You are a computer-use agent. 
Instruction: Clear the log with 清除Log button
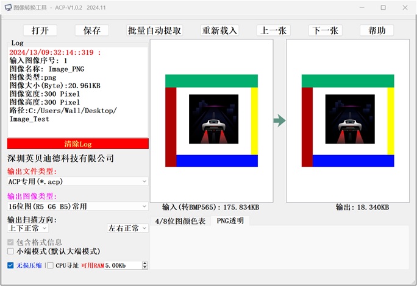click(x=78, y=144)
